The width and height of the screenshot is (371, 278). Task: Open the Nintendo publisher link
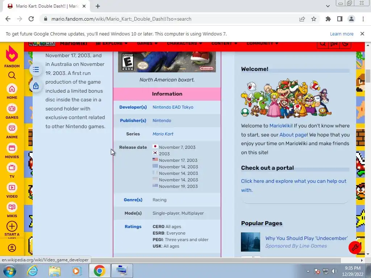(162, 121)
